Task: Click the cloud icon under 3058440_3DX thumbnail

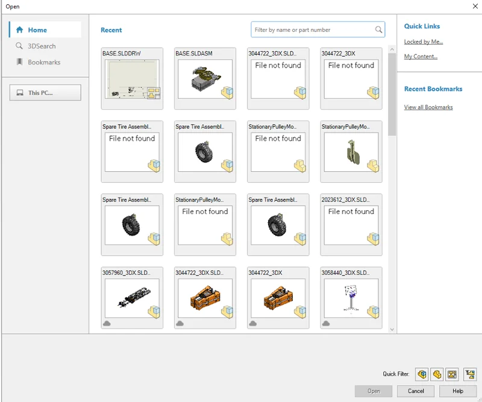Action: tap(326, 324)
